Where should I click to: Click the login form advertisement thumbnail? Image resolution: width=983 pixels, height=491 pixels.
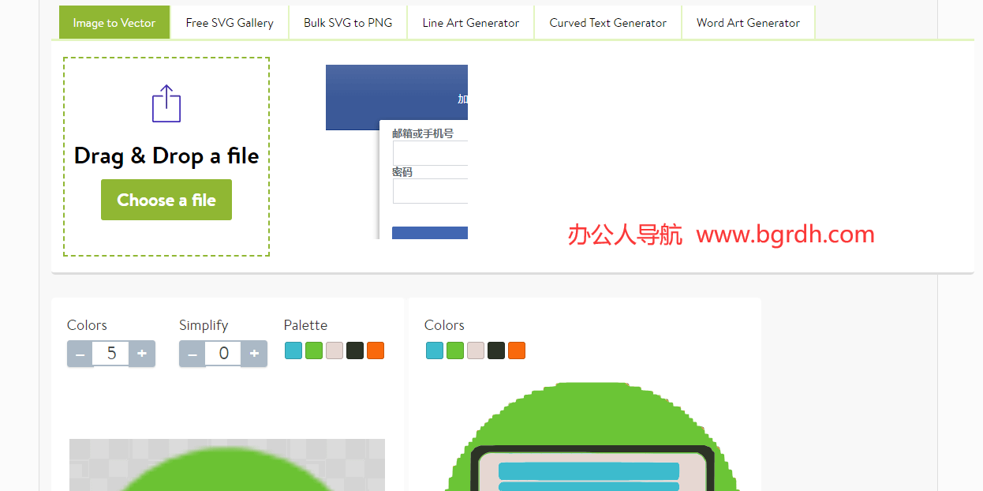pyautogui.click(x=397, y=152)
